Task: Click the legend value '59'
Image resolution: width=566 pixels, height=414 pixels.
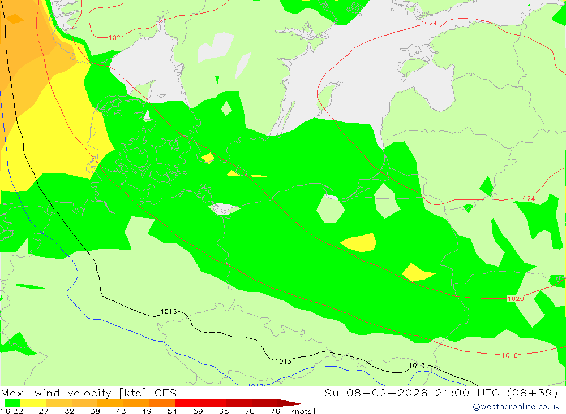Action: (198, 411)
